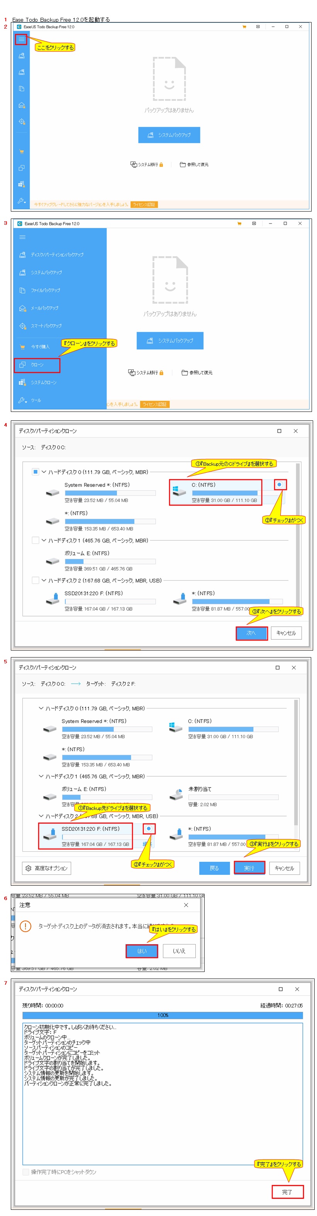Click Windows-logo C: drive icon in target-selection dialog
The height and width of the screenshot is (1216, 317).
tap(176, 728)
